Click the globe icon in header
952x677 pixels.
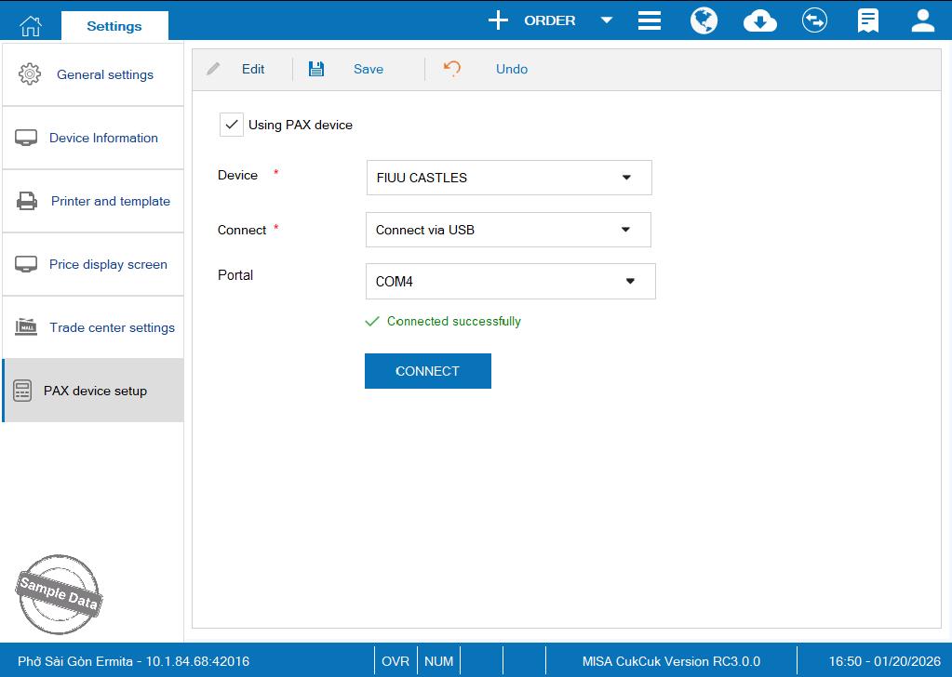click(704, 20)
